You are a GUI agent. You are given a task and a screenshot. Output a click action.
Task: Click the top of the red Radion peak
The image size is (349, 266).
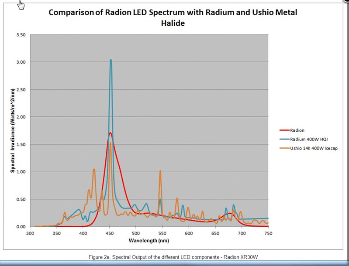(111, 133)
